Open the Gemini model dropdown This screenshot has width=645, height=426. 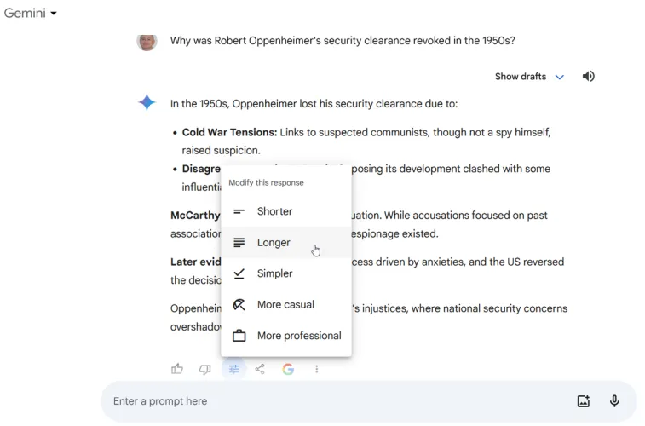coord(31,13)
